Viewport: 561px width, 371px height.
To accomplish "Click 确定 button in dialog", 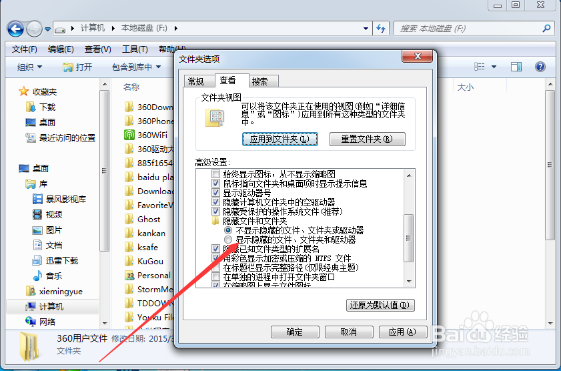I will click(x=295, y=332).
